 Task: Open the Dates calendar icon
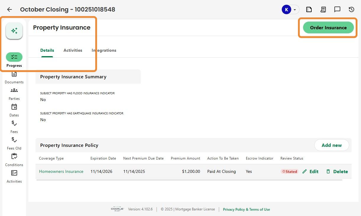coord(14,107)
